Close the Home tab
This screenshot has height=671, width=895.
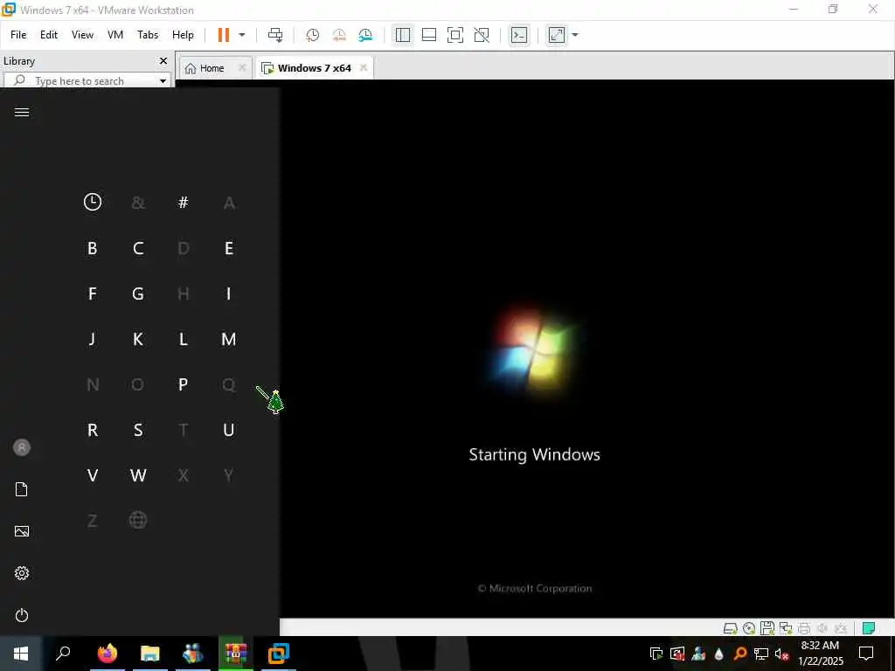point(242,68)
